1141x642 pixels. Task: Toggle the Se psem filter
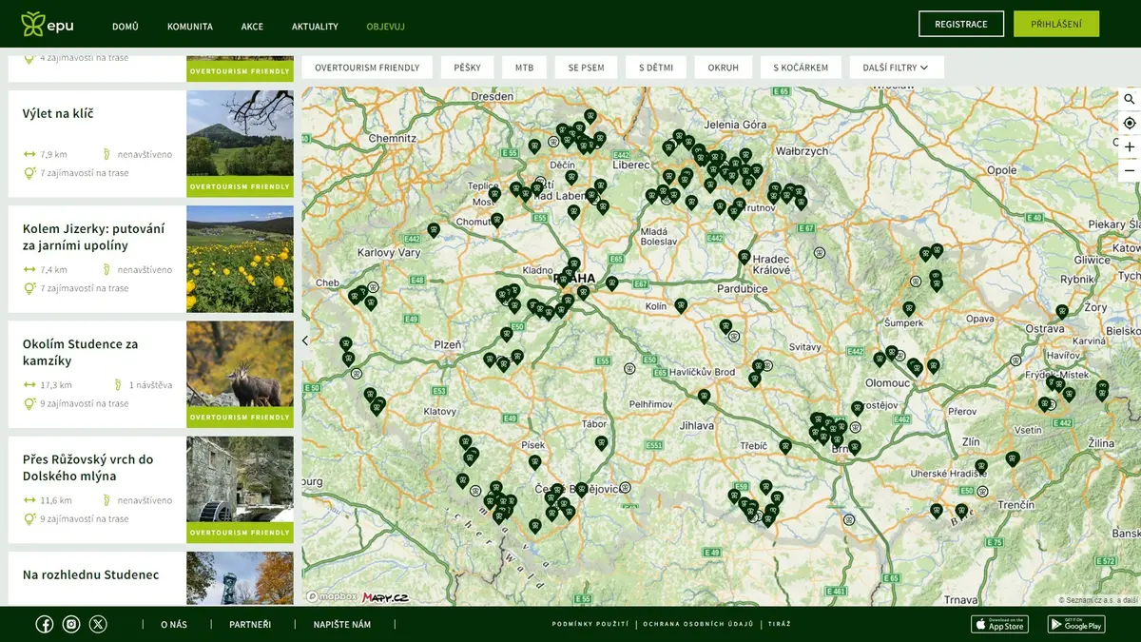click(587, 68)
